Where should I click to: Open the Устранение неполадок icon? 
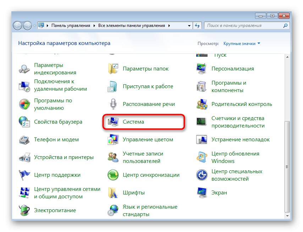coord(202,140)
